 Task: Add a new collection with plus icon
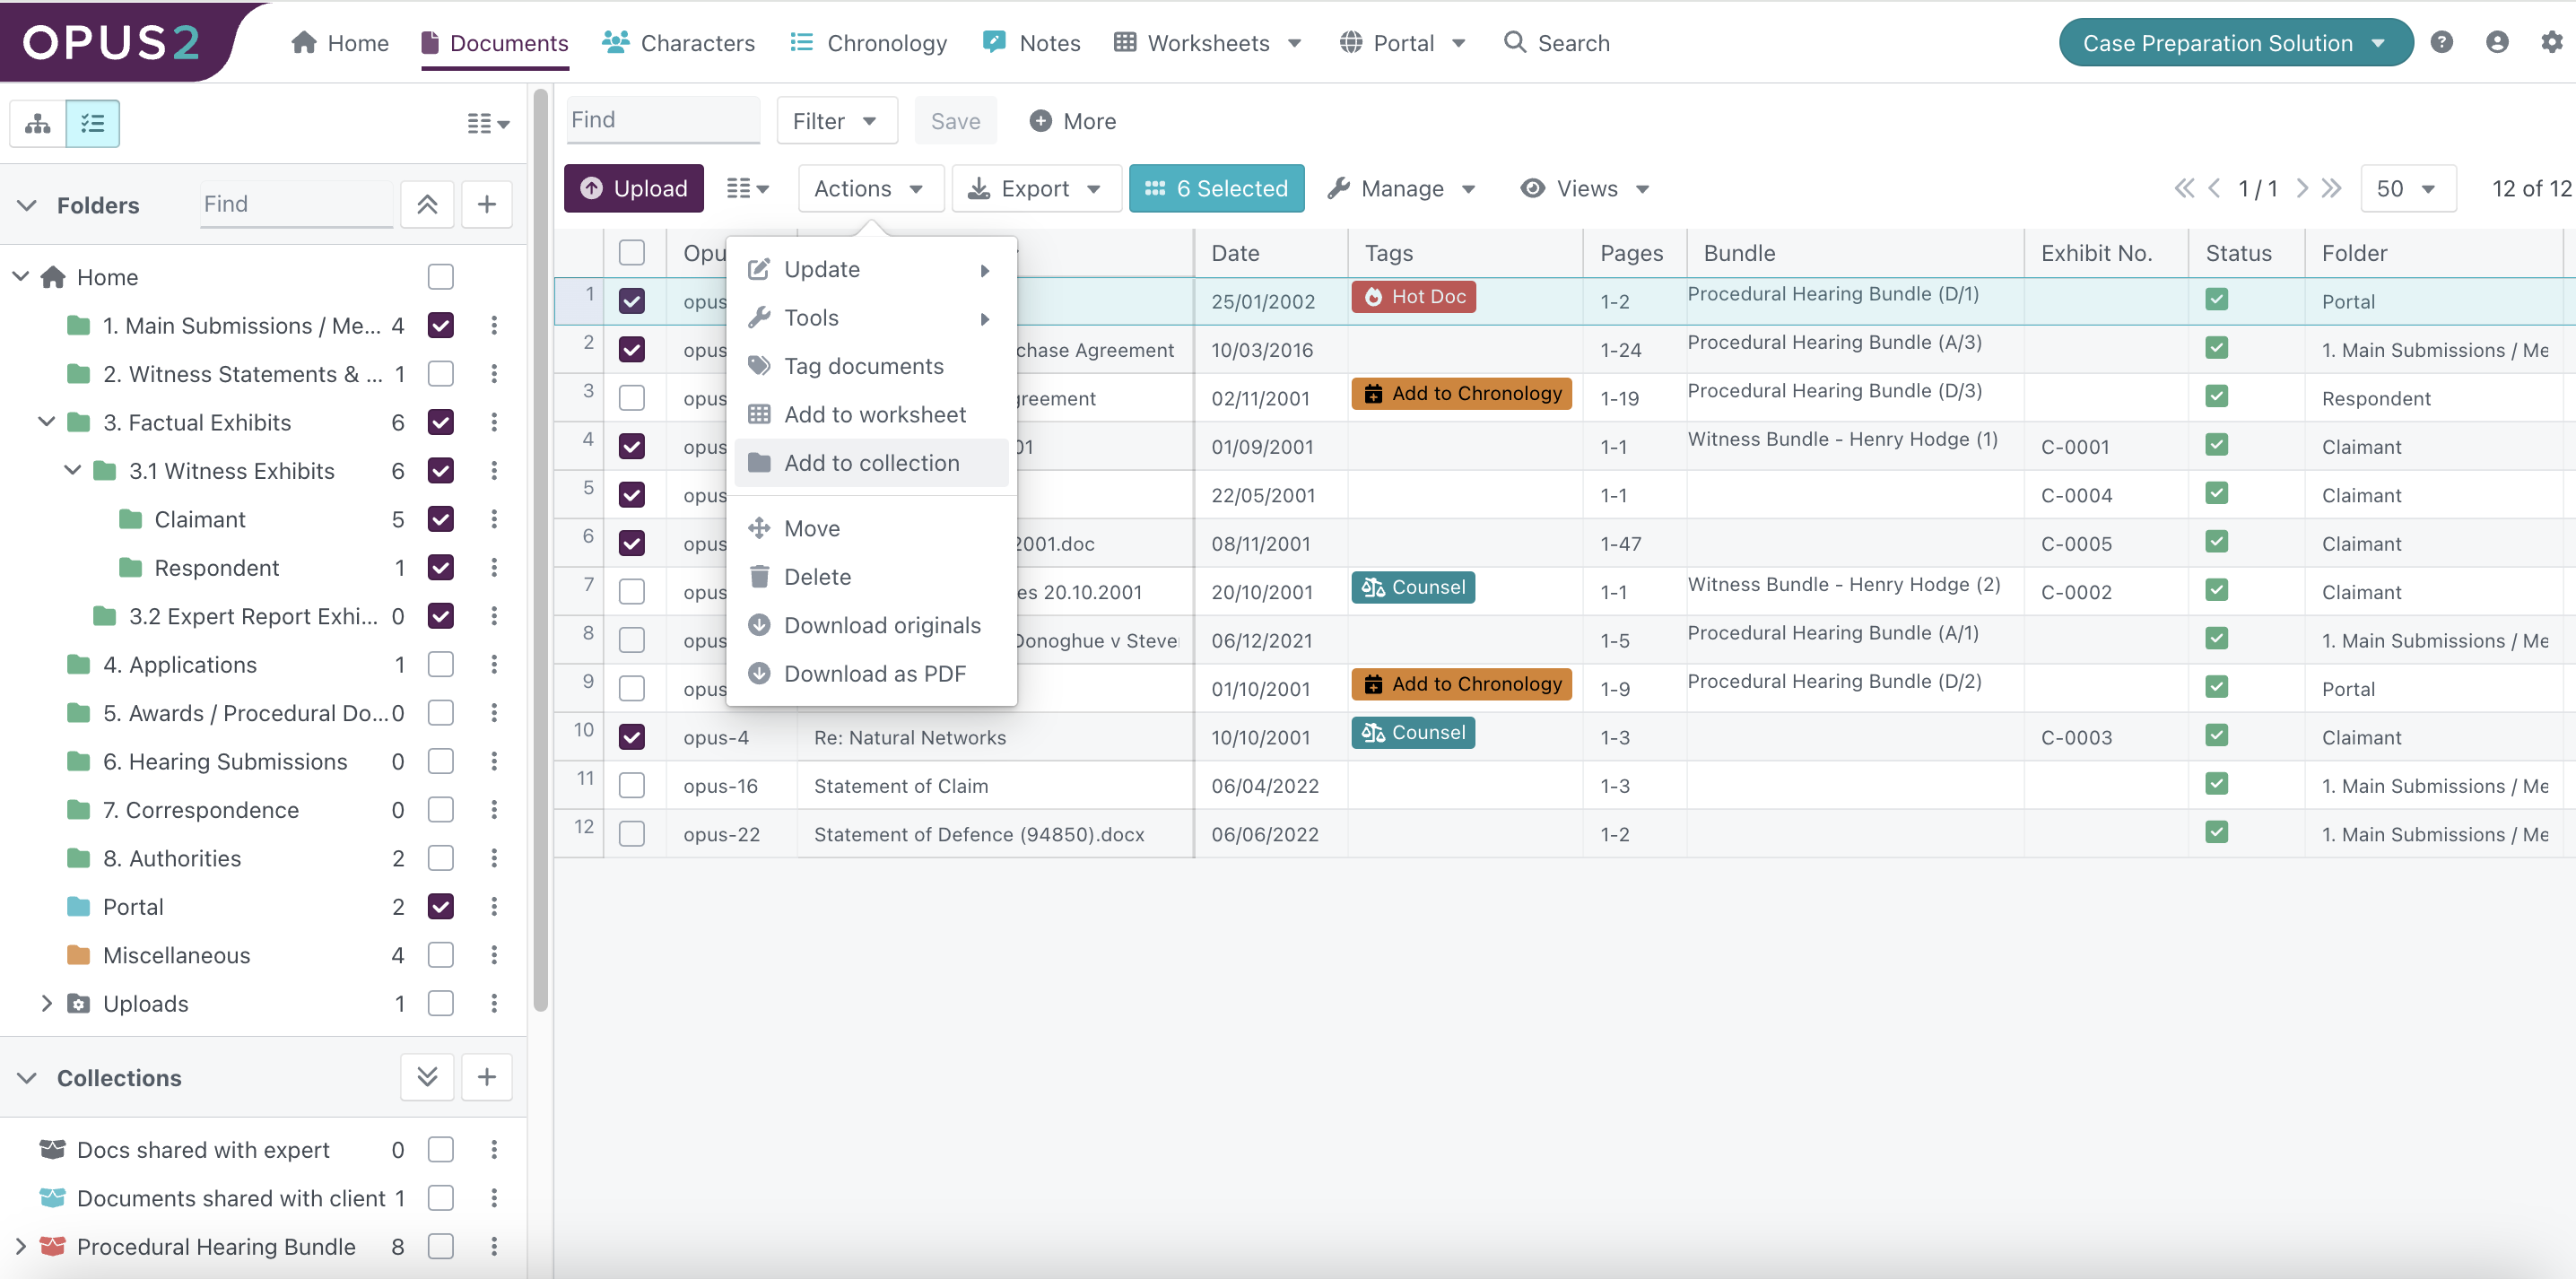(x=486, y=1077)
